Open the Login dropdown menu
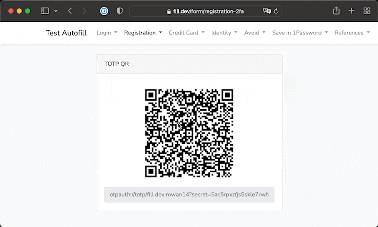 click(107, 33)
